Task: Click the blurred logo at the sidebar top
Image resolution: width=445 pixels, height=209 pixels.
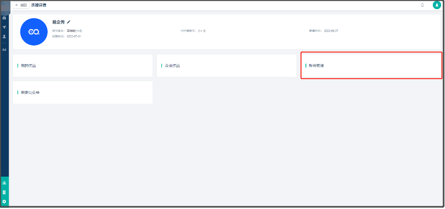Action: pos(5,8)
